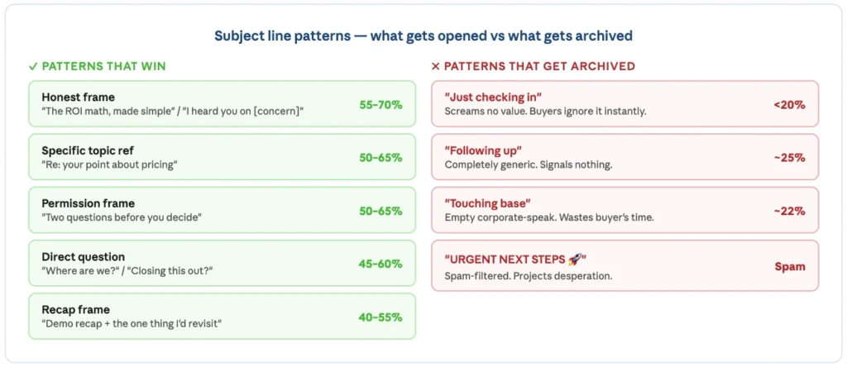Click the <20% rate label
Viewport: 847px width, 367px height.
[789, 105]
